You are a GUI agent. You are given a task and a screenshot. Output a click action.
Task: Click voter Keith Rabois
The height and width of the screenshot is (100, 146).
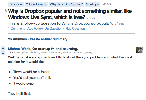pyautogui.click(x=32, y=53)
